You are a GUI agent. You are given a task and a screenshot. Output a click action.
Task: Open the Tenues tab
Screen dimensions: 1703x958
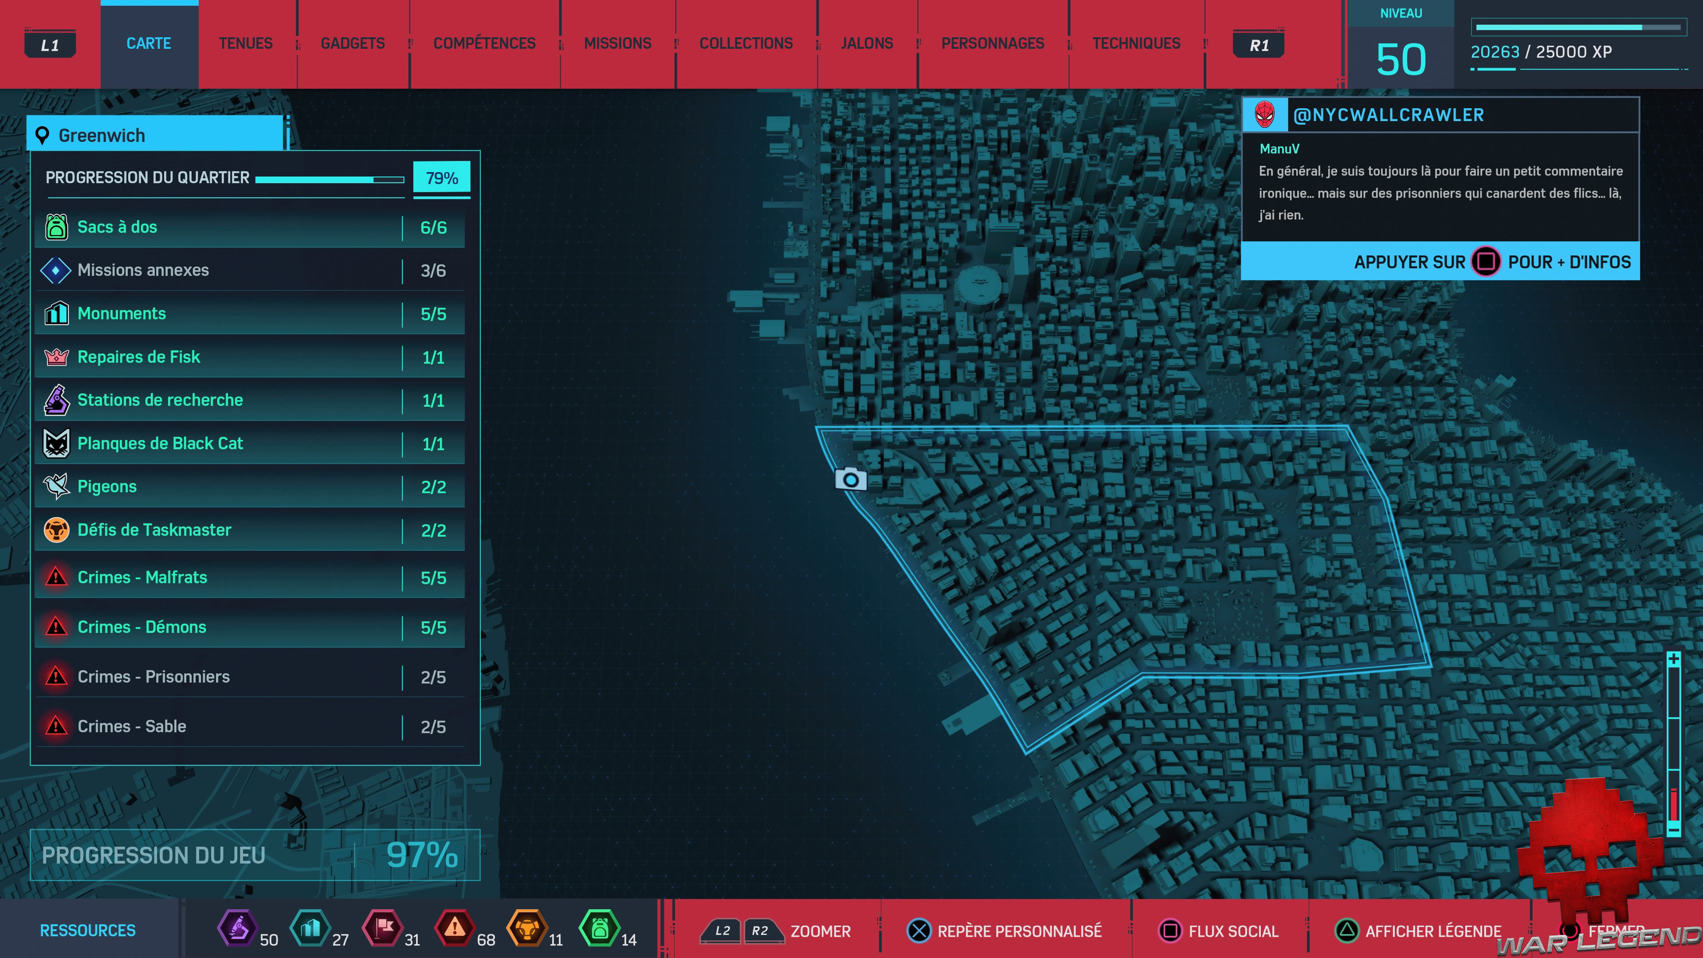point(245,43)
